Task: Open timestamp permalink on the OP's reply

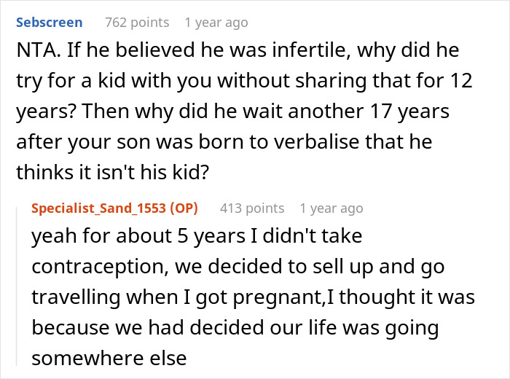Action: click(x=331, y=208)
